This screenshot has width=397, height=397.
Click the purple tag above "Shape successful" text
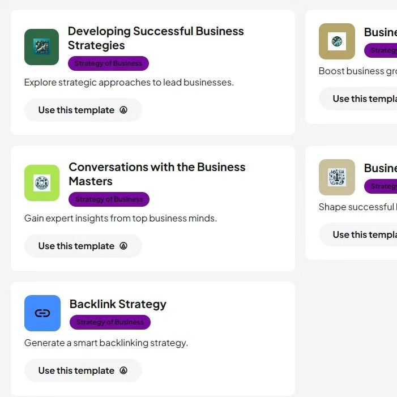click(381, 186)
